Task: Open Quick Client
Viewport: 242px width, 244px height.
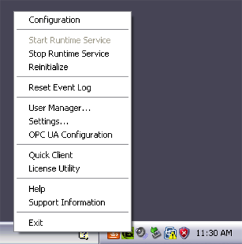Action: (72, 155)
